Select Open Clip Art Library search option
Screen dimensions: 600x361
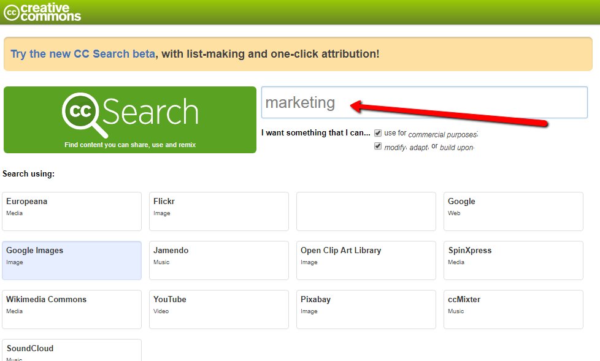pos(366,260)
